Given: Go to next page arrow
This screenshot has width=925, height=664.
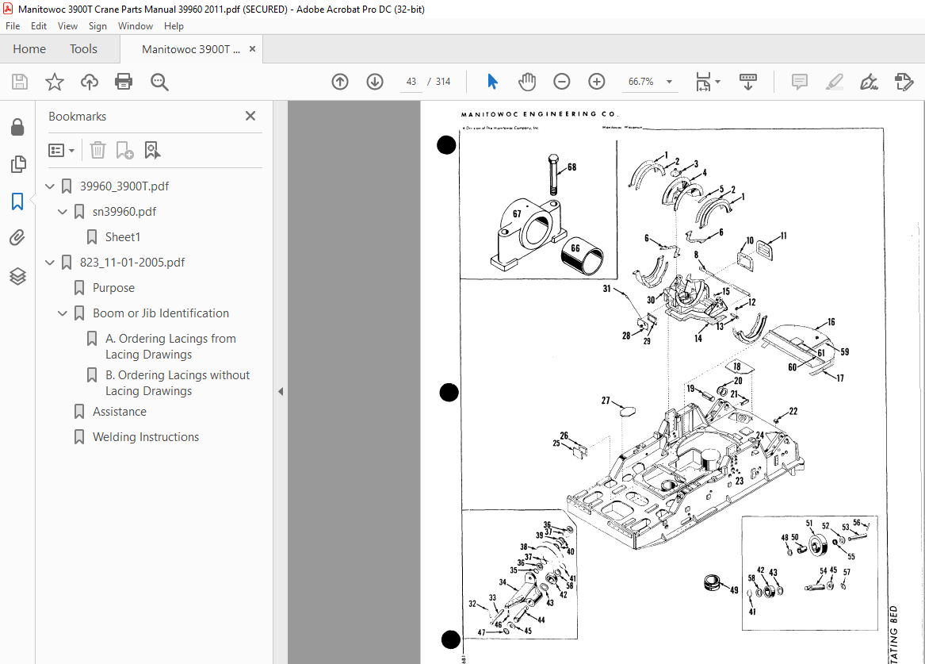Looking at the screenshot, I should [375, 82].
